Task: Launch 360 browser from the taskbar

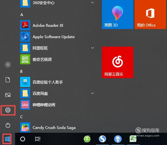Action: tap(87, 139)
